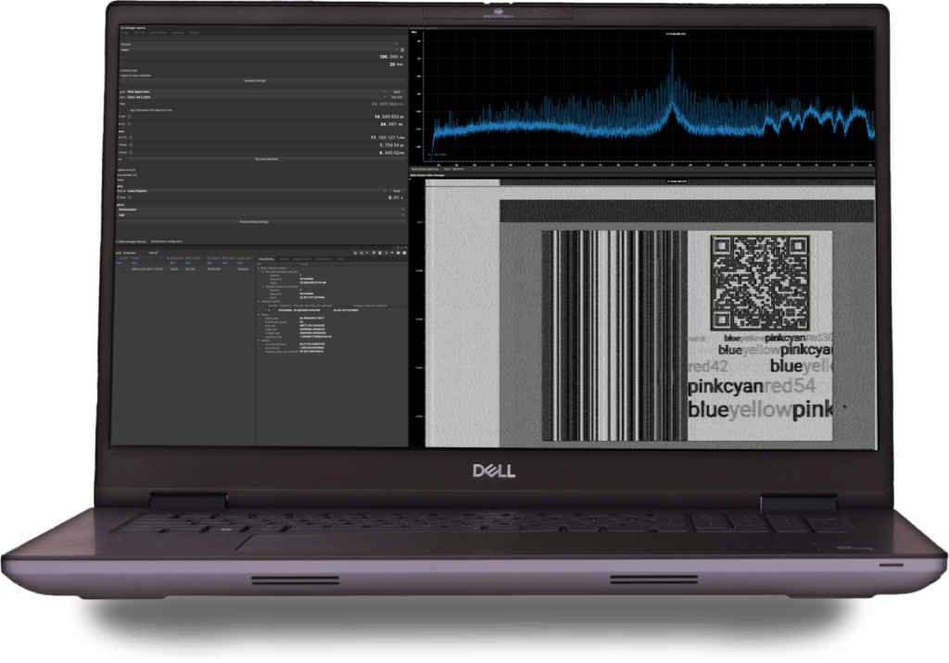This screenshot has height=663, width=949.
Task: Click the filter link under the DURATION column
Action: click(x=172, y=263)
